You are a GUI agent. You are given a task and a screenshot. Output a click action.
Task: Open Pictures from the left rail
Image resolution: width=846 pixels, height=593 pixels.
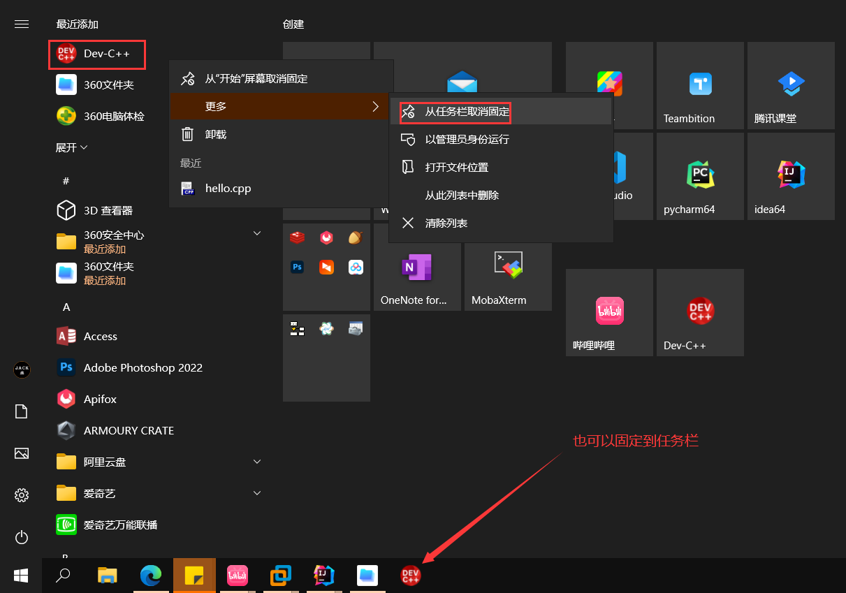click(22, 453)
